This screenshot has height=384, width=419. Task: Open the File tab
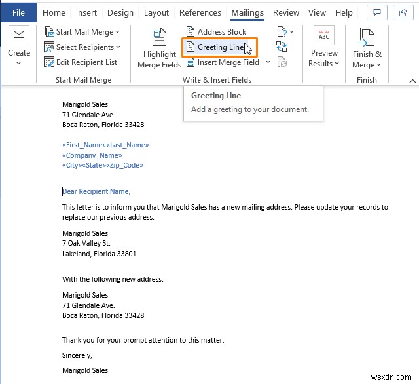point(18,12)
